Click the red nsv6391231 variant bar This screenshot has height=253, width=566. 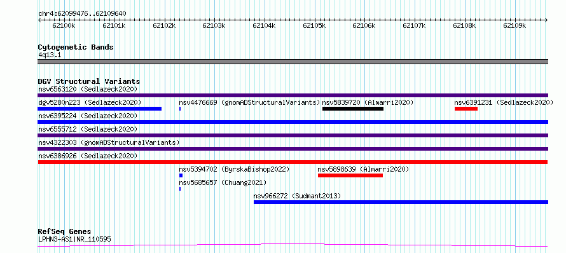466,109
